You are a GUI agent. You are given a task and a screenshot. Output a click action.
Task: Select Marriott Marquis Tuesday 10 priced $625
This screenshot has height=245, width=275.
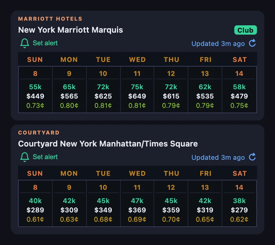pos(103,90)
